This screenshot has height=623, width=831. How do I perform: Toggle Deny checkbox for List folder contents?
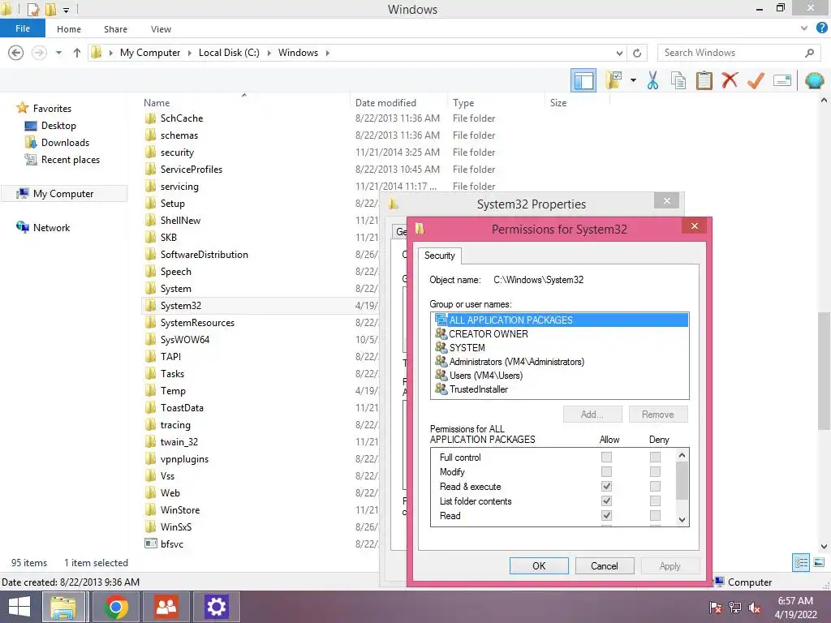click(655, 501)
